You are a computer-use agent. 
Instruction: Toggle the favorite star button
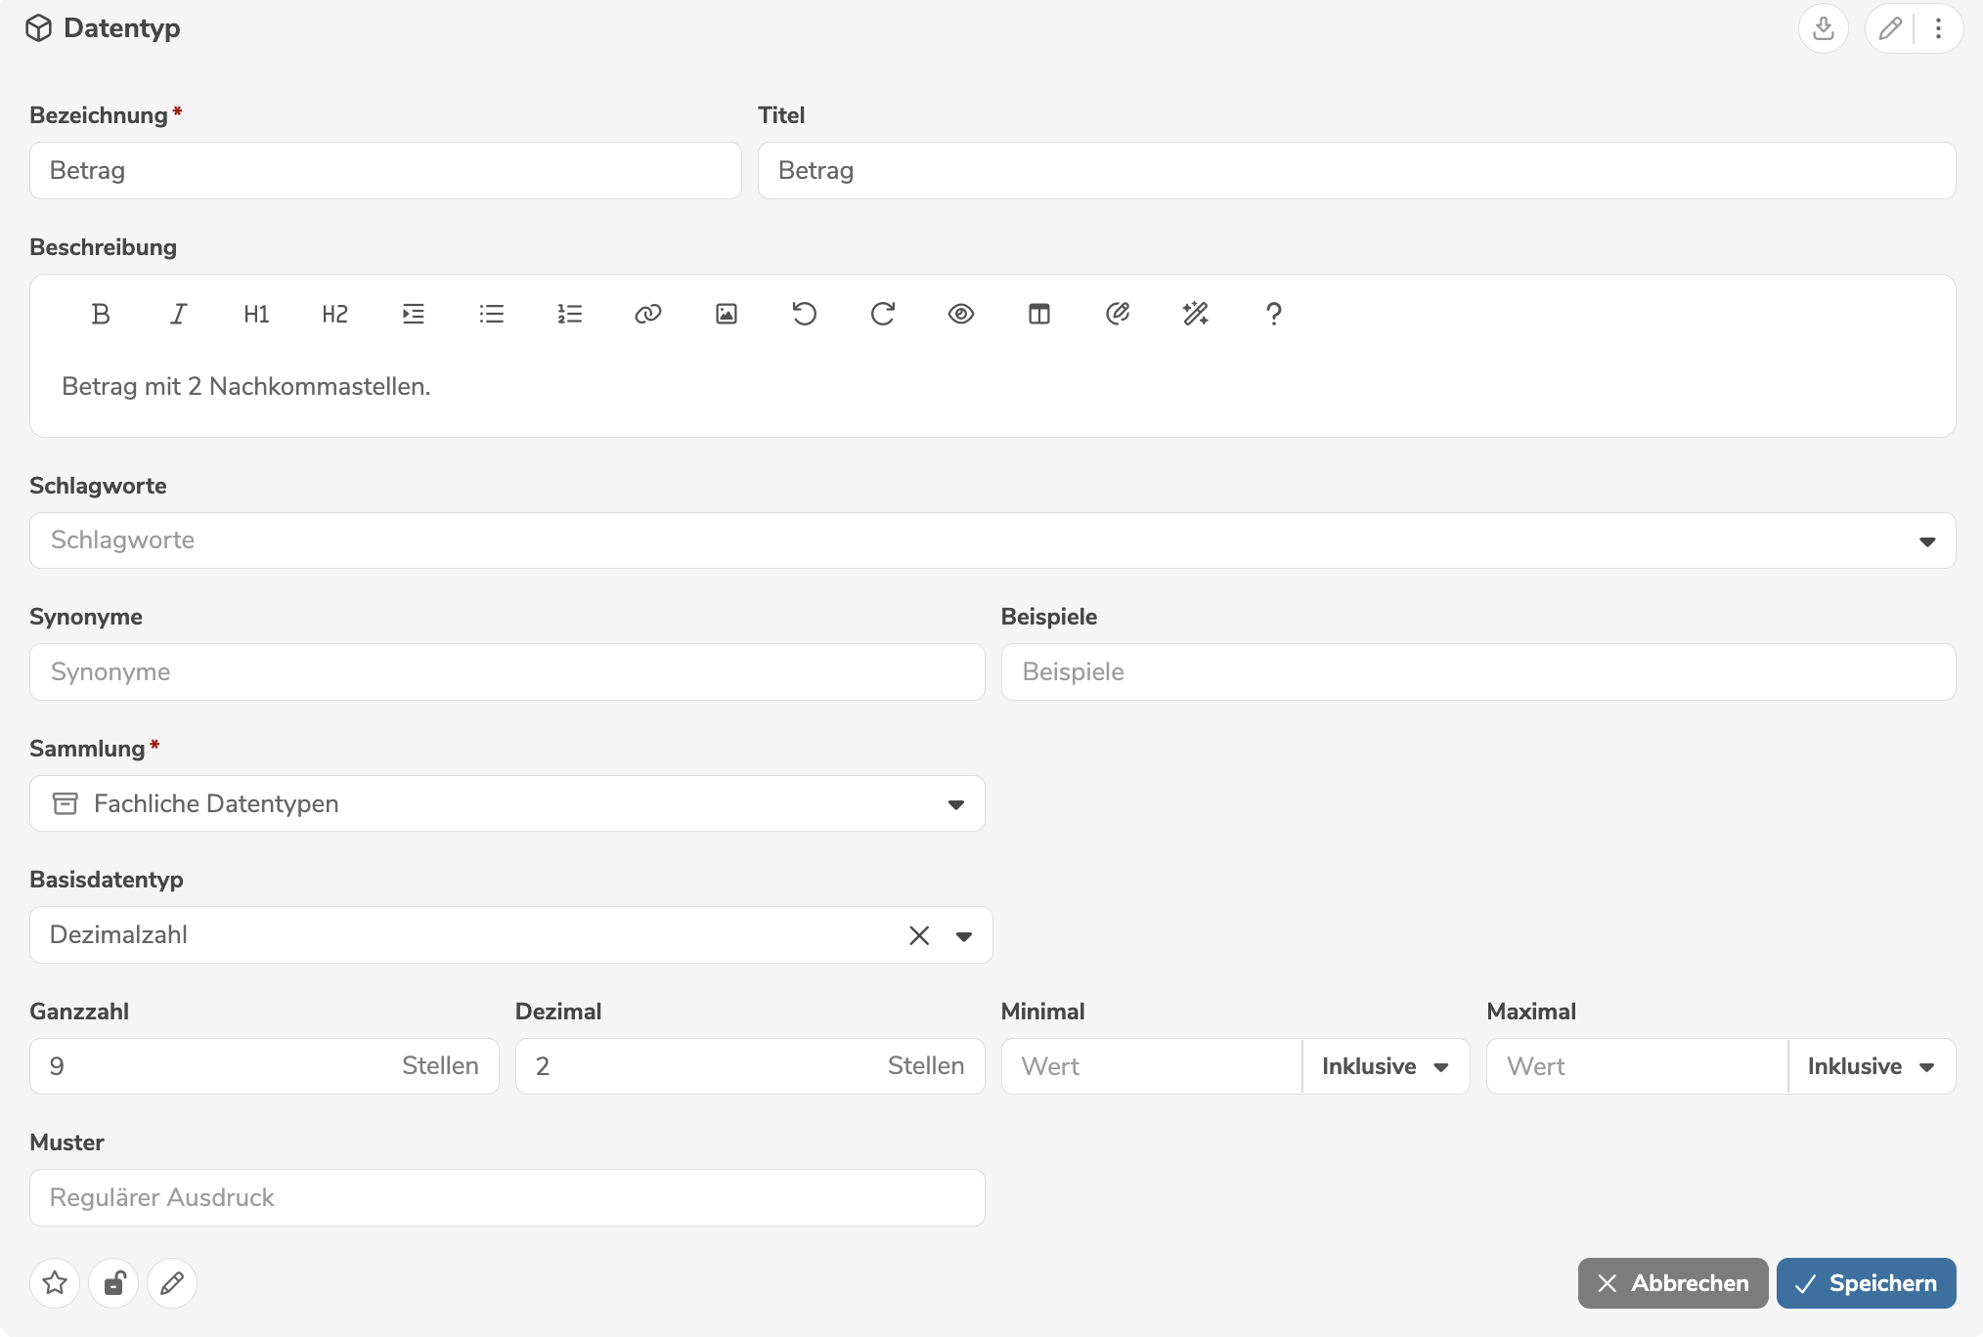55,1282
